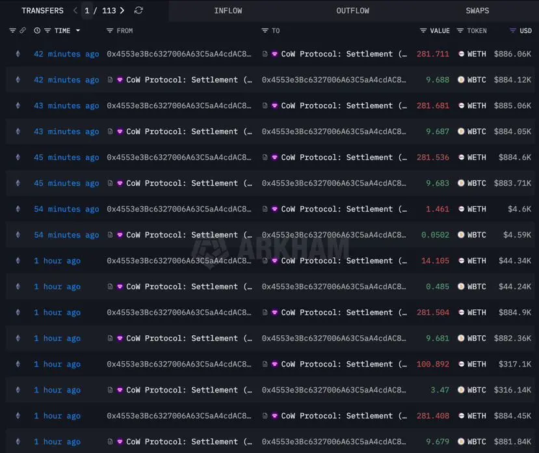Expand the TIME sort dropdown arrow
The height and width of the screenshot is (453, 539).
[x=78, y=31]
